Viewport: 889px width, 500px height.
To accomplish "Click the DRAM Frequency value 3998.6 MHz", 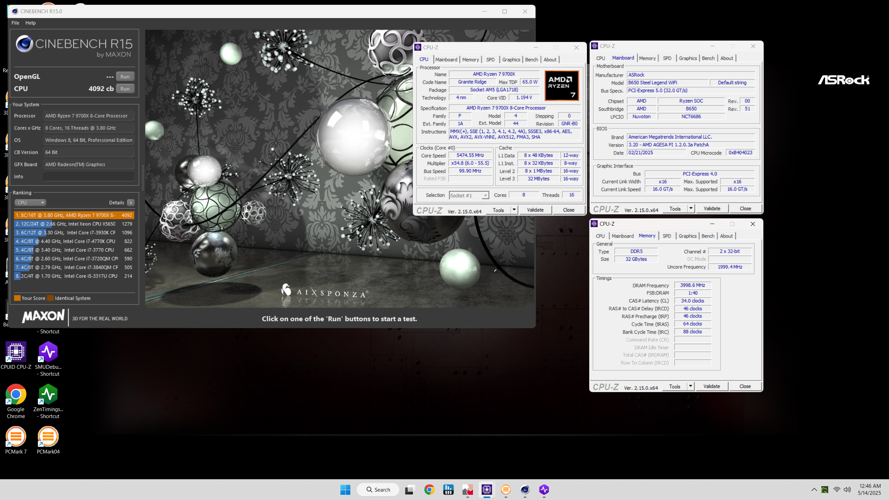I will click(692, 285).
